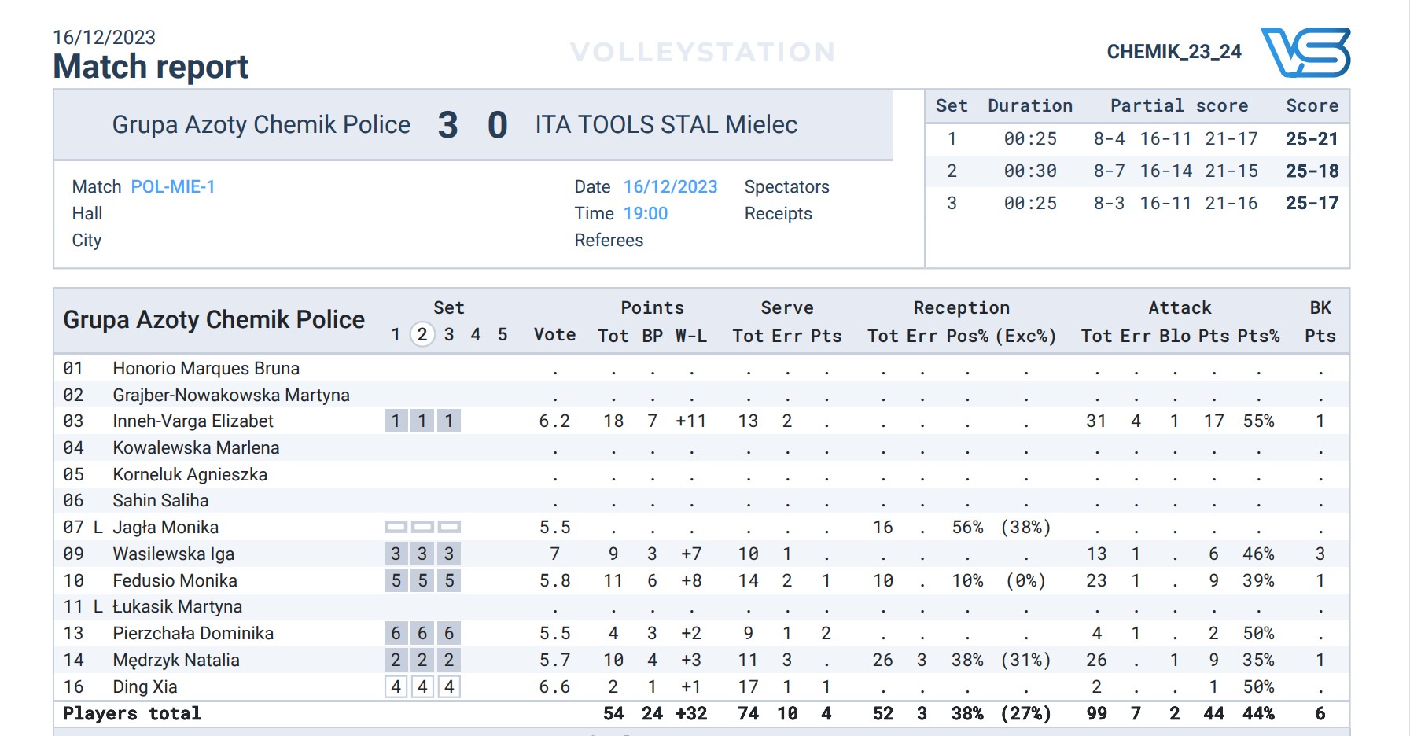Click the Pts% attack column header

click(1258, 337)
